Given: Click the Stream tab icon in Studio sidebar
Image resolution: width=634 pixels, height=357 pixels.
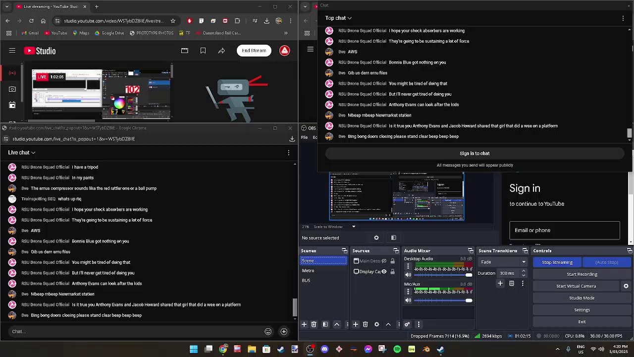Looking at the screenshot, I should (x=12, y=73).
